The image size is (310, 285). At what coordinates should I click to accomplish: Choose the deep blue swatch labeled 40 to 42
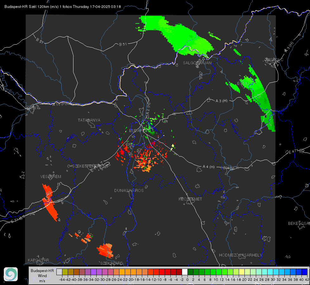click(x=305, y=272)
